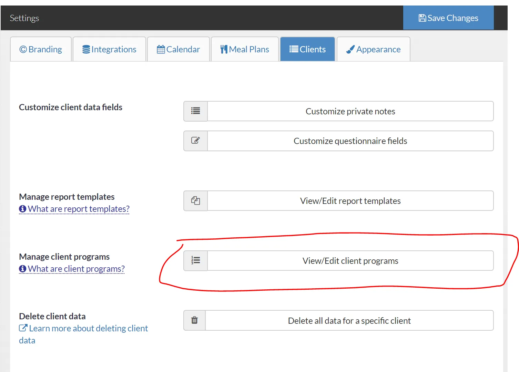Click the floppy disk icon on Save Changes
The height and width of the screenshot is (372, 519).
point(422,18)
